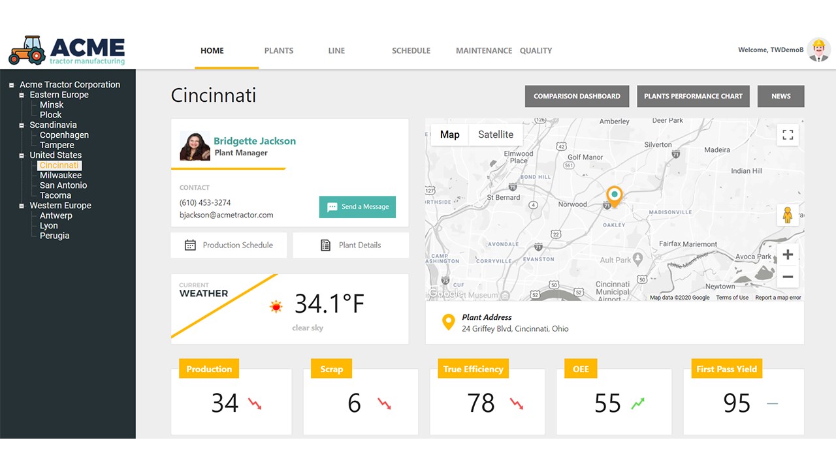Open the Production Schedule
836x470 pixels.
[229, 245]
